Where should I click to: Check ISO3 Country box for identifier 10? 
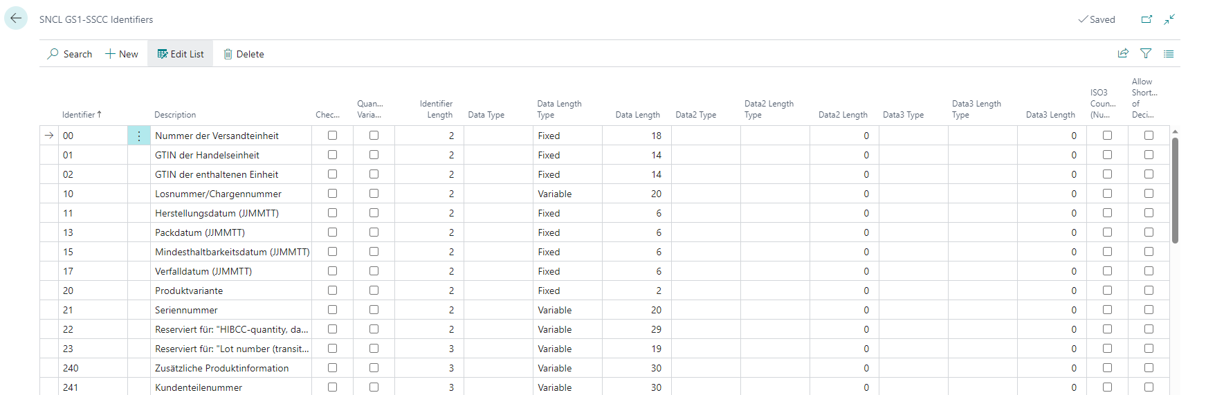tap(1108, 194)
